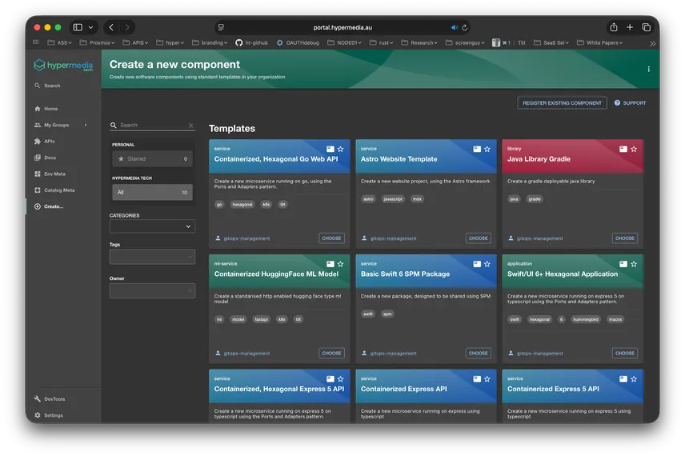This screenshot has height=456, width=685.
Task: Open details icon on Java Library Gradle card
Action: click(623, 149)
